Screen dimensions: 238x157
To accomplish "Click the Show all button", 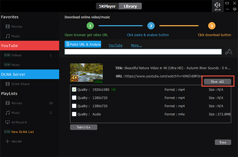I will 217,81.
